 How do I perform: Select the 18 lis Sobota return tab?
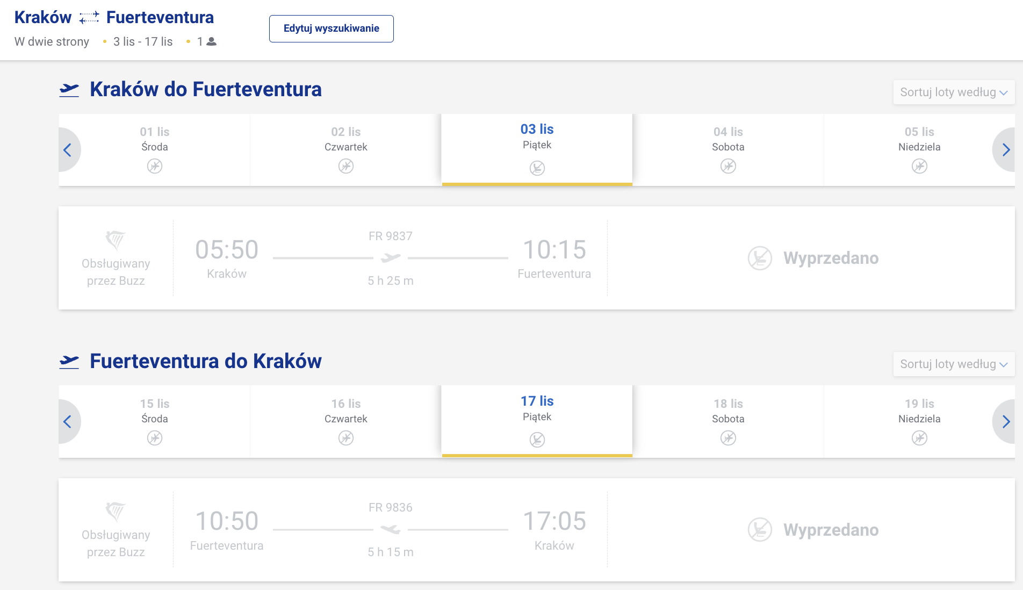tap(728, 422)
